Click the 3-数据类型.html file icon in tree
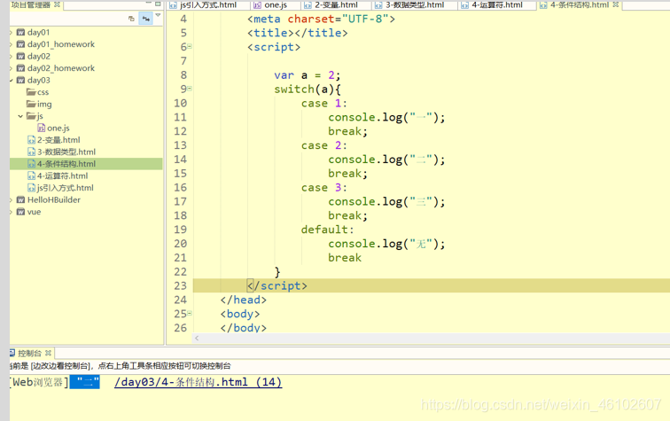 point(31,152)
